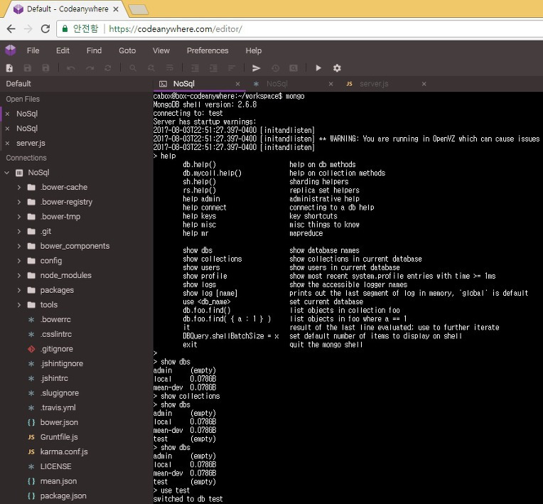
Task: Open the Help menu
Action: click(x=254, y=50)
